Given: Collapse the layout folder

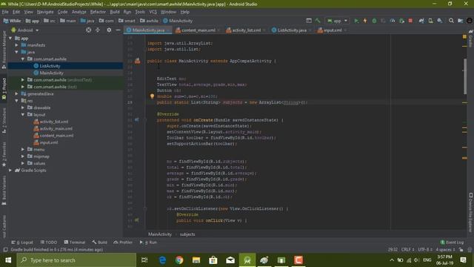Looking at the screenshot, I should coord(23,114).
